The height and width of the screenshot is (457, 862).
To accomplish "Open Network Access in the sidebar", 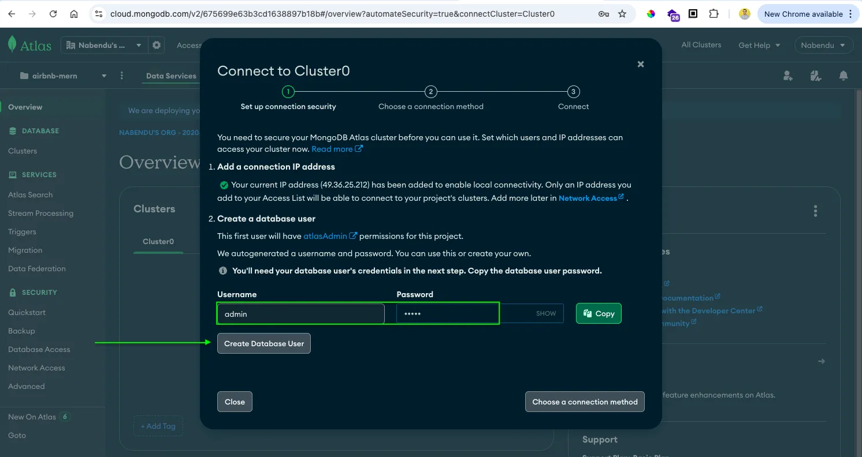I will tap(36, 368).
